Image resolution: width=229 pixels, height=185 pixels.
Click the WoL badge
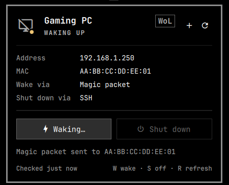[x=165, y=21]
